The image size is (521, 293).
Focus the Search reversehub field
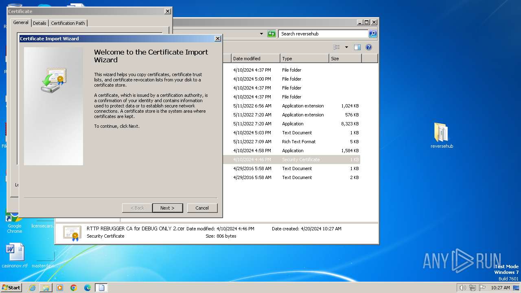[x=324, y=34]
